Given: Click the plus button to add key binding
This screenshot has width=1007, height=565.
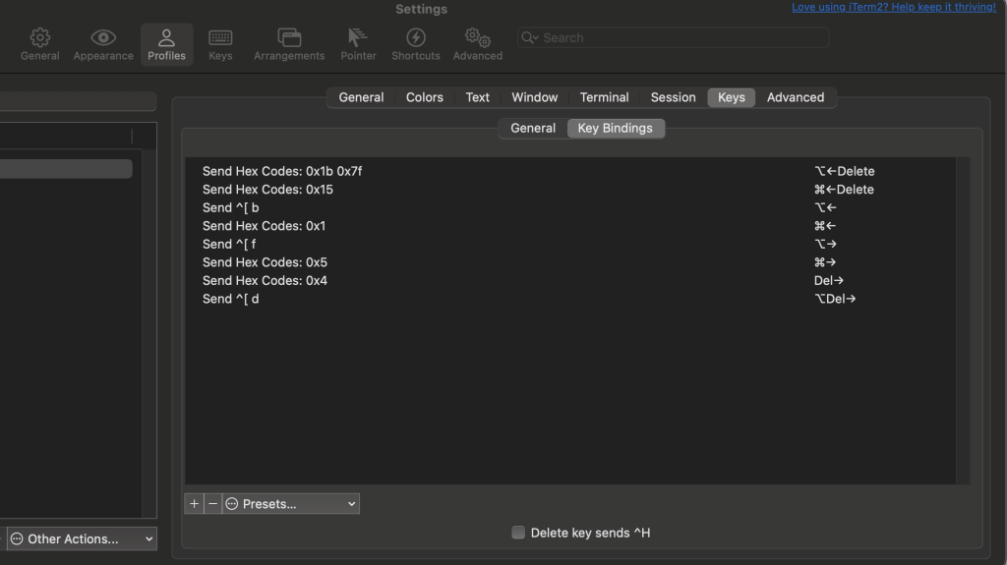Looking at the screenshot, I should click(x=194, y=504).
